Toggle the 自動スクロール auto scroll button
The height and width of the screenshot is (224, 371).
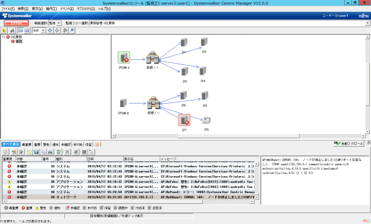[348, 143]
